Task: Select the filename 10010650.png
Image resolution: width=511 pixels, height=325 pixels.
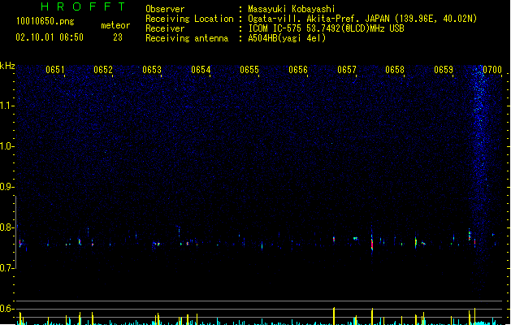Action: (x=45, y=21)
